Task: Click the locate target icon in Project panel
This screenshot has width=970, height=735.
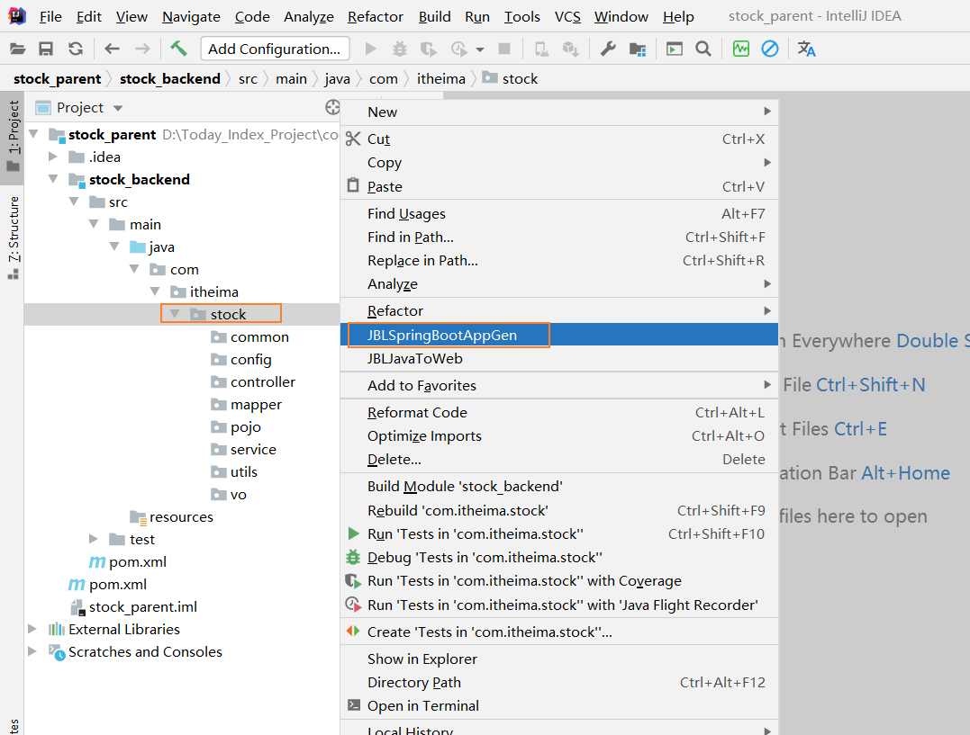Action: 332,108
